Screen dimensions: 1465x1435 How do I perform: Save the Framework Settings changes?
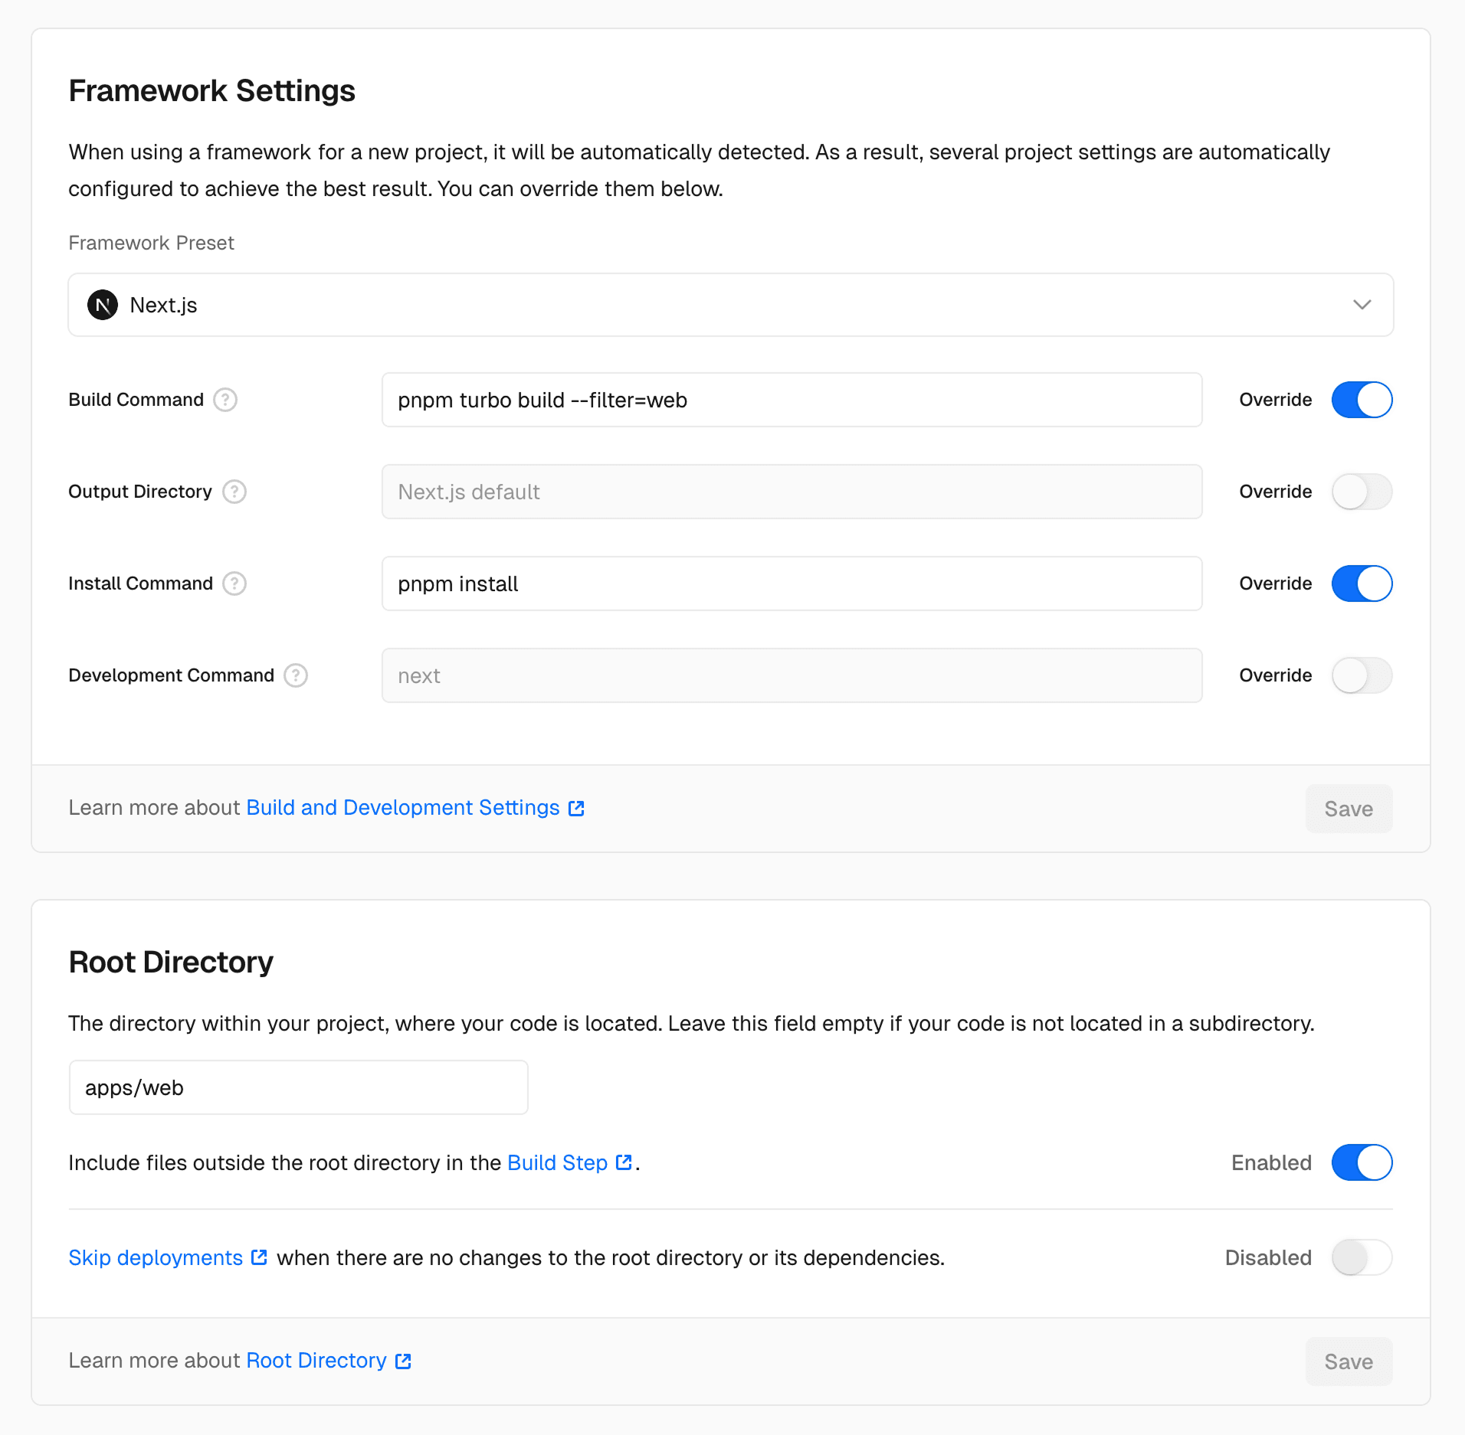click(1349, 809)
